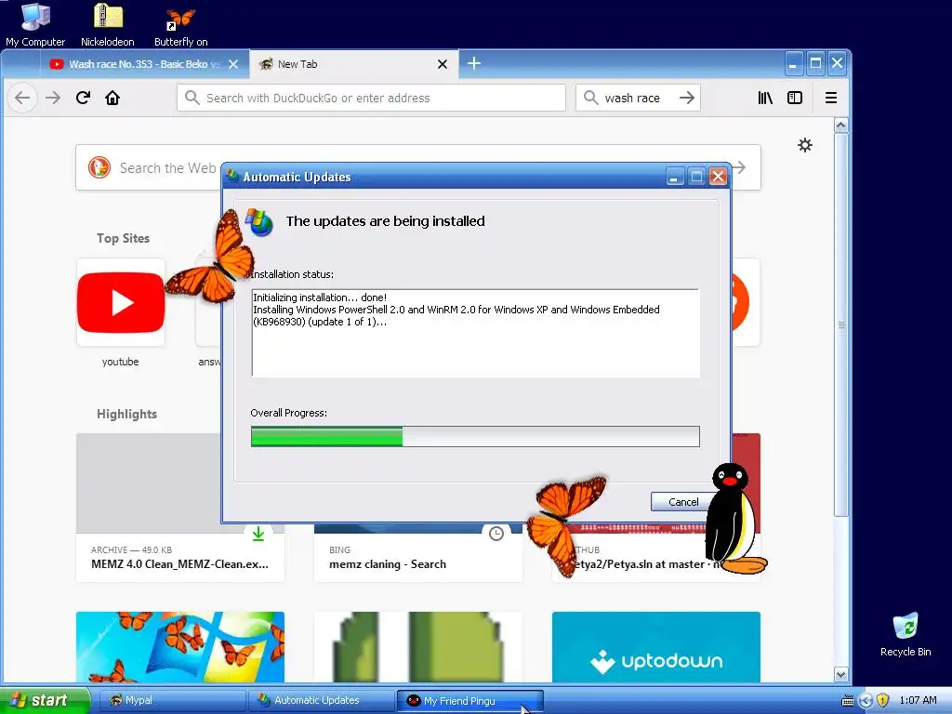Screen dimensions: 952x714
Task: Open the youtube top site tile
Action: [x=121, y=302]
